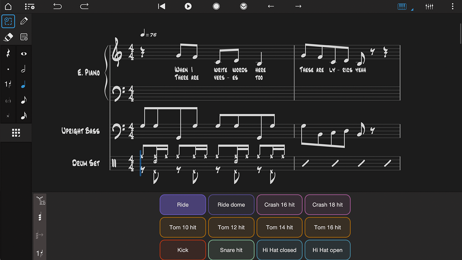Toggle the piano keyboard input panel
Viewport: 462px width, 260px height.
(x=402, y=6)
